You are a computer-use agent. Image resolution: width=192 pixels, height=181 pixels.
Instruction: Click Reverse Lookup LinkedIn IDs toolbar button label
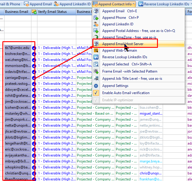point(167,4)
